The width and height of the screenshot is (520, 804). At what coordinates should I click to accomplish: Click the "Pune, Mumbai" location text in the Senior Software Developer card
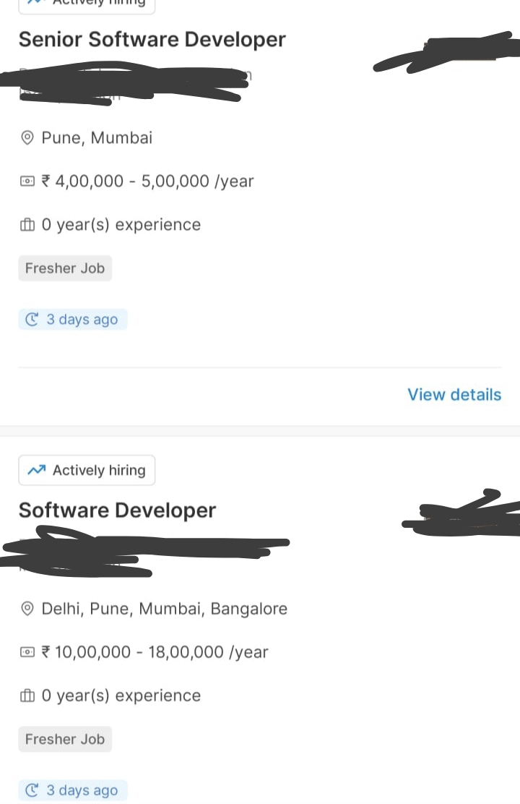pyautogui.click(x=97, y=138)
